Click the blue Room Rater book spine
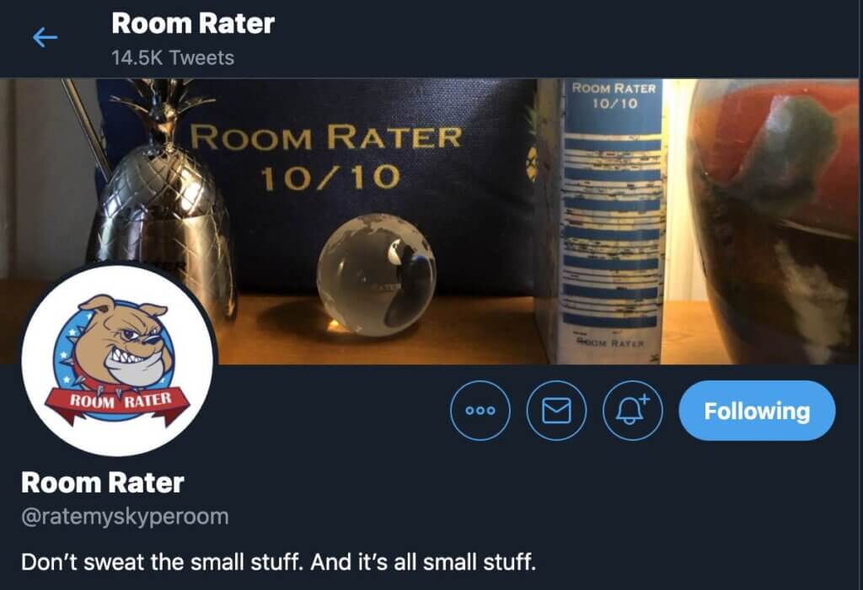This screenshot has width=863, height=590. (611, 220)
